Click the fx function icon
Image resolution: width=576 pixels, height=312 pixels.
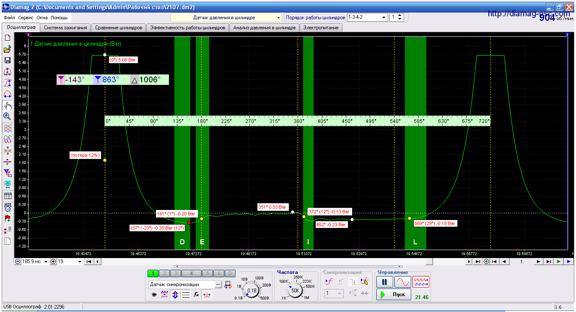(196, 295)
